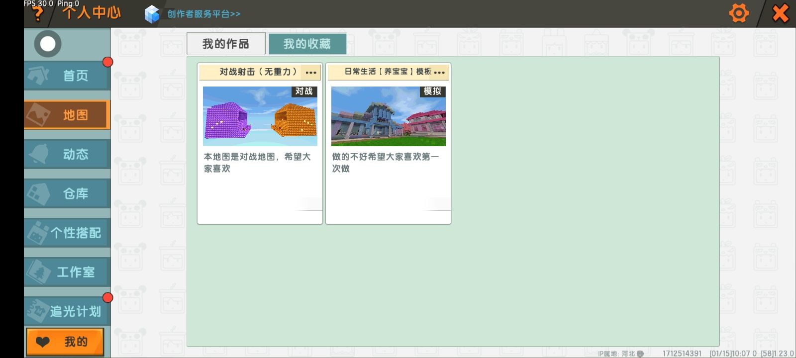796x358 pixels.
Task: Go to 首页 in the sidebar
Action: click(67, 76)
